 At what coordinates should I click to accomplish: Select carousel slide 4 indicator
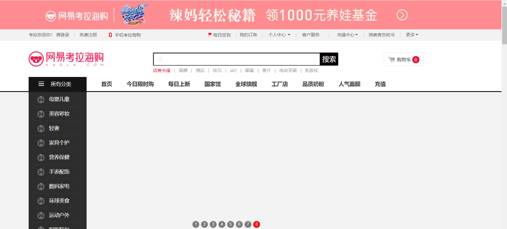point(222,224)
